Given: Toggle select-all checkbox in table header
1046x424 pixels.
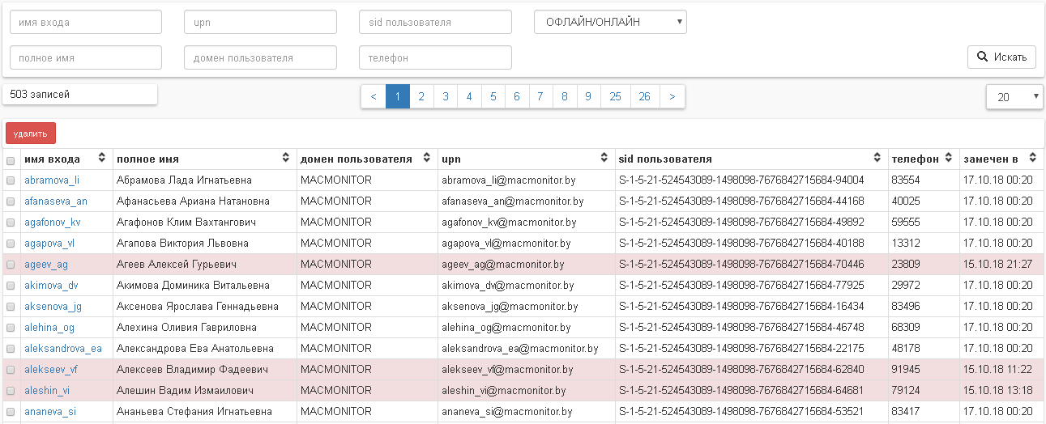Looking at the screenshot, I should [x=11, y=160].
